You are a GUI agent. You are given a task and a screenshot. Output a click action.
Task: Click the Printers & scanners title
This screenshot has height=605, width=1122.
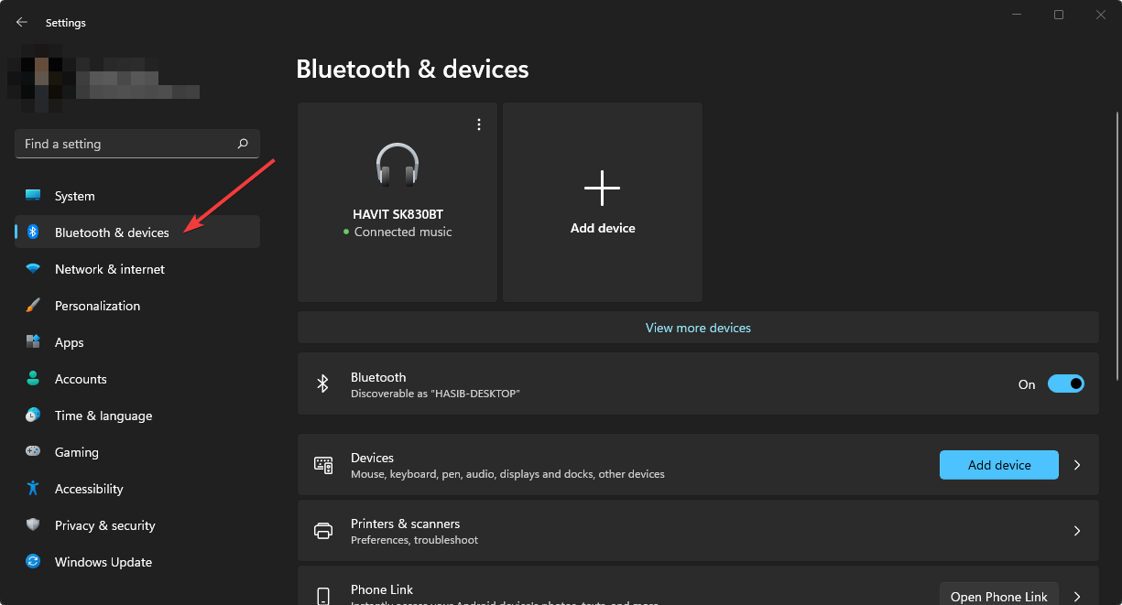[x=405, y=524]
